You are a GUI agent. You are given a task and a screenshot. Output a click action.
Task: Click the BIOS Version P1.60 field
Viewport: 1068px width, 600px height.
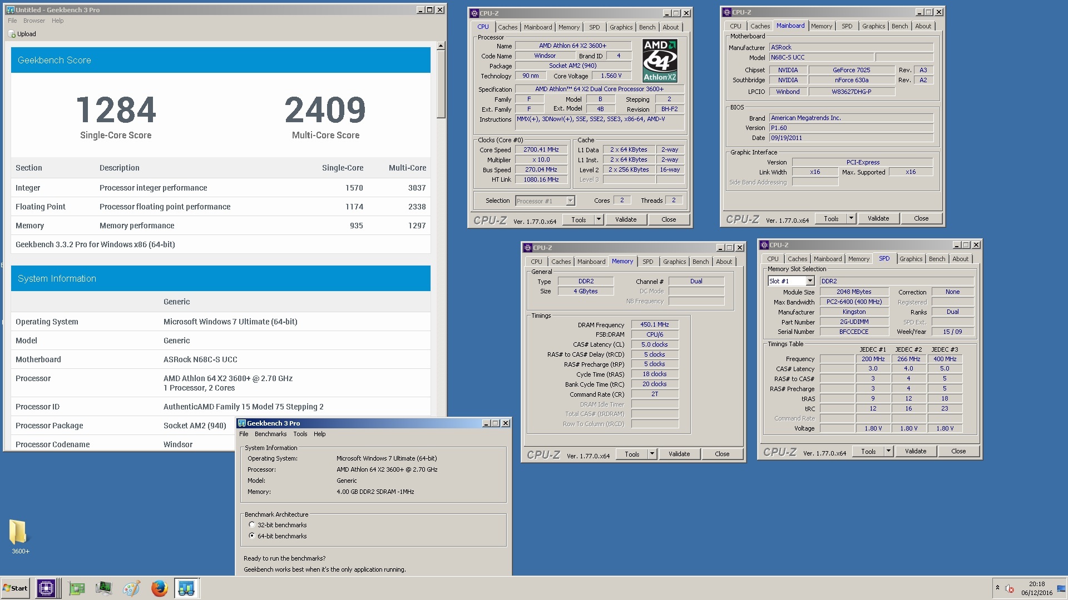pyautogui.click(x=851, y=128)
